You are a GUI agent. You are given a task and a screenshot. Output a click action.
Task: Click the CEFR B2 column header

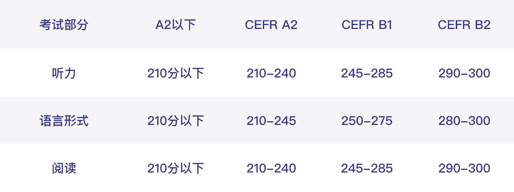464,25
